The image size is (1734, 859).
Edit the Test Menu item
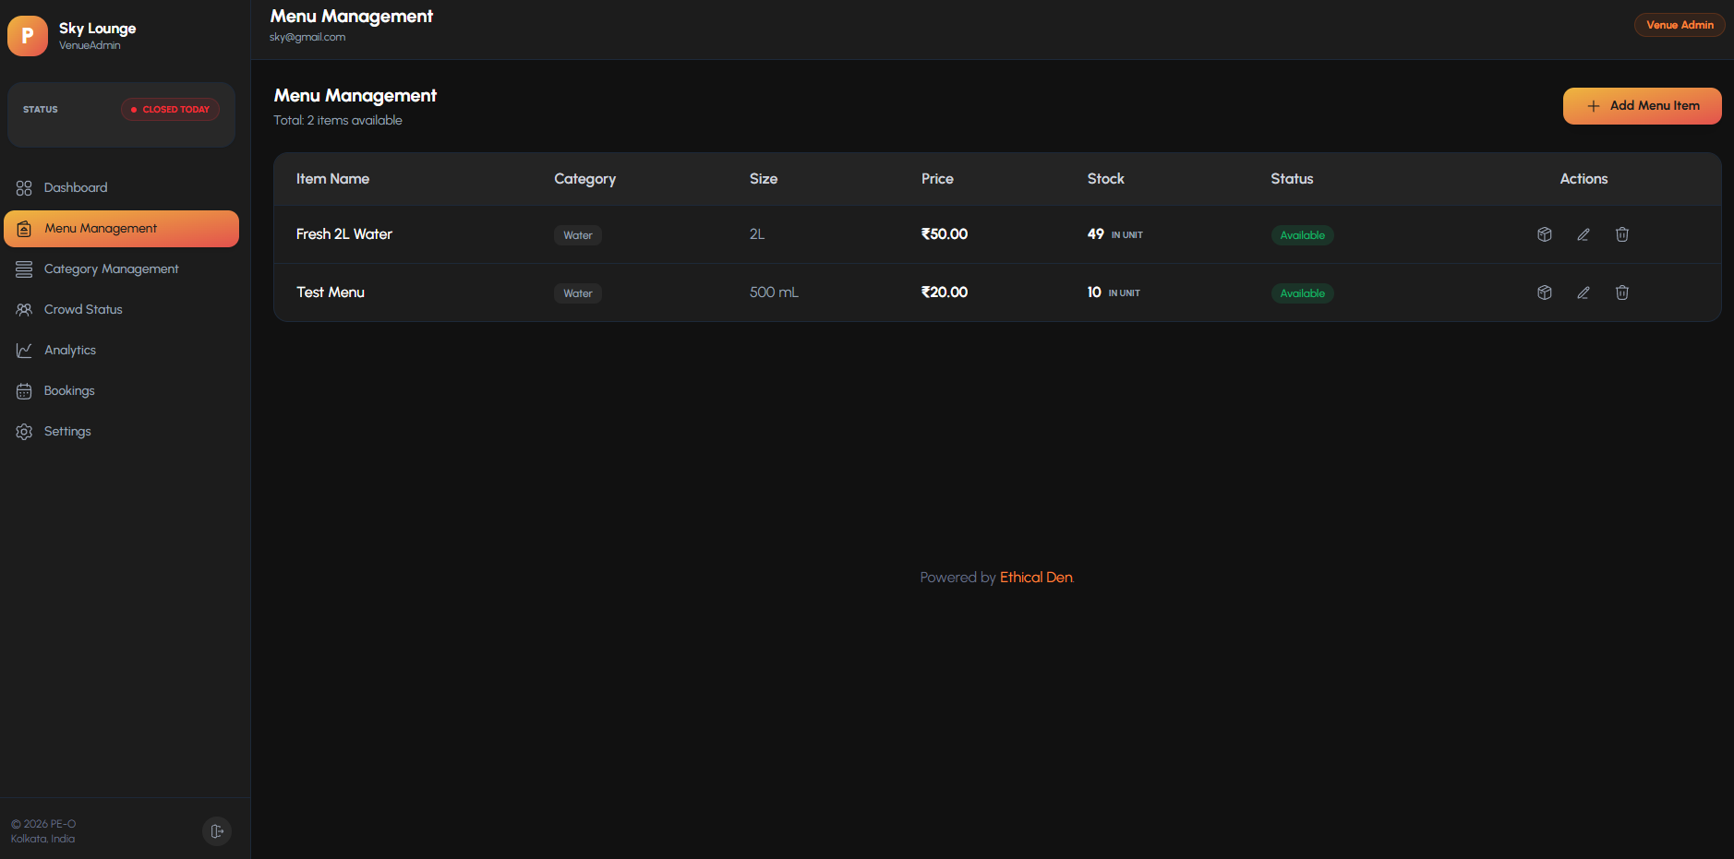pyautogui.click(x=1583, y=292)
